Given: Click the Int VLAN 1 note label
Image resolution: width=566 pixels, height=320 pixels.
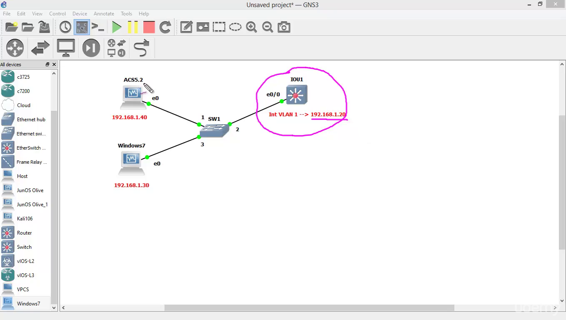Looking at the screenshot, I should (307, 115).
